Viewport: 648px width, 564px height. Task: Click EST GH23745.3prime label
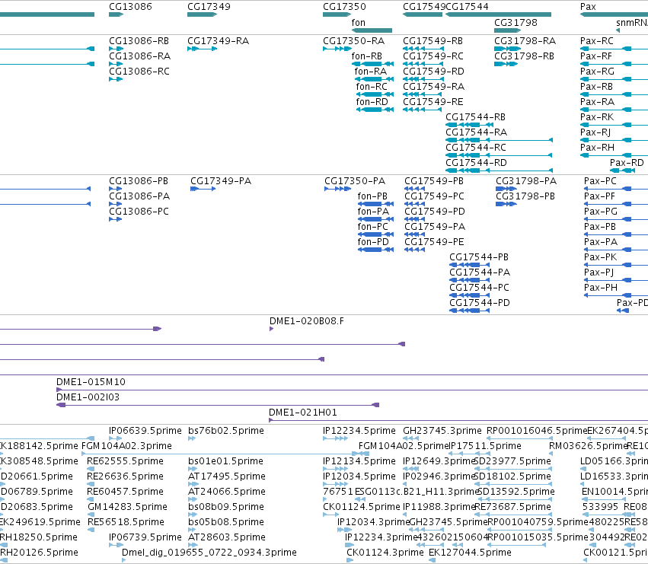pyautogui.click(x=442, y=431)
